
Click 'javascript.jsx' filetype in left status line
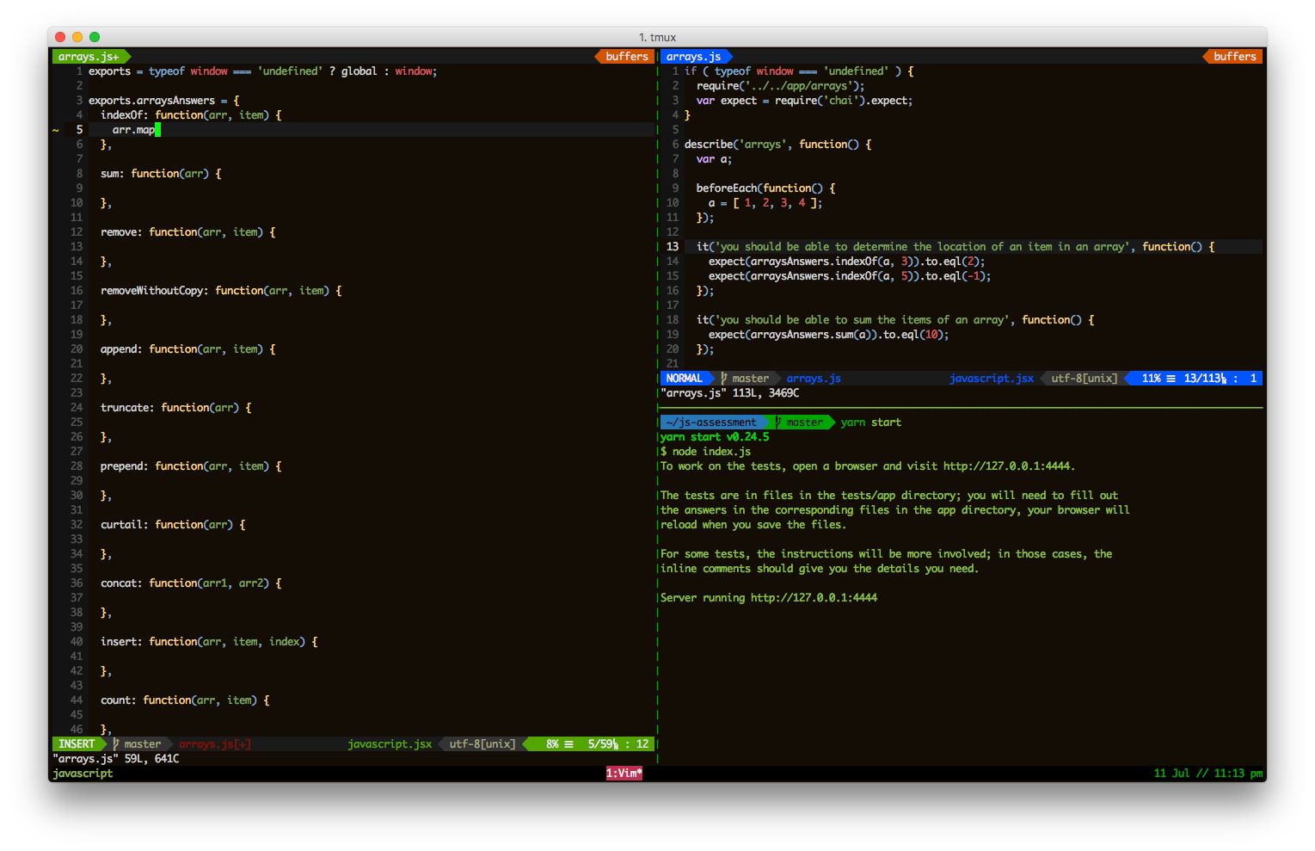(390, 744)
